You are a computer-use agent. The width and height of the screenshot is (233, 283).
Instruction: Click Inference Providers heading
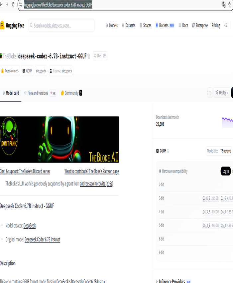tap(172, 281)
